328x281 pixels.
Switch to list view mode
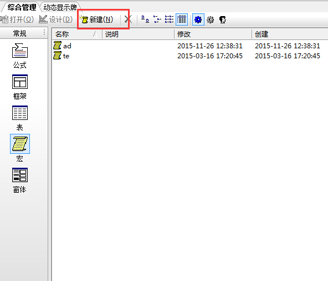click(x=169, y=19)
